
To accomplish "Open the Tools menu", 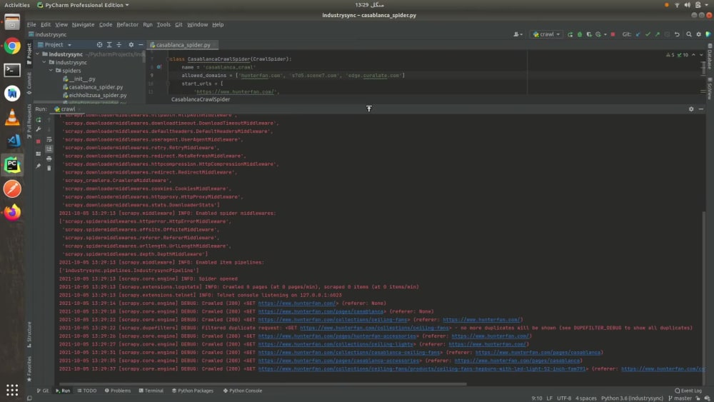I will (164, 24).
